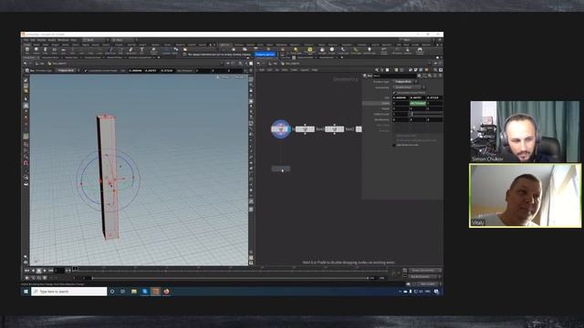The image size is (584, 328).
Task: Switch to the Render View pane tab
Action: [x=72, y=57]
